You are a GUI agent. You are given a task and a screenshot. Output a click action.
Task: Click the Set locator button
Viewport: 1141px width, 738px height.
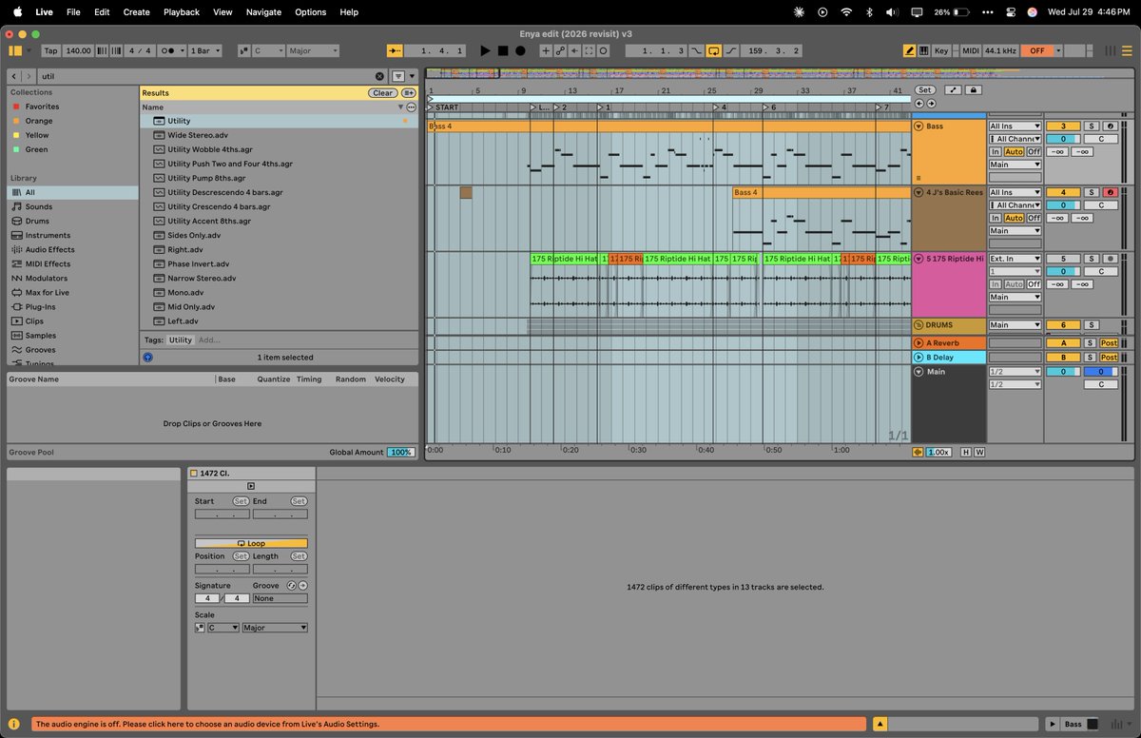(x=924, y=90)
